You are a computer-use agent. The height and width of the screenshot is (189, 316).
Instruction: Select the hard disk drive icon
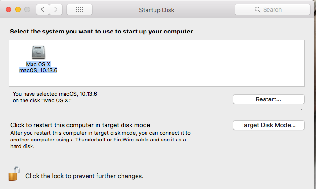coord(39,52)
